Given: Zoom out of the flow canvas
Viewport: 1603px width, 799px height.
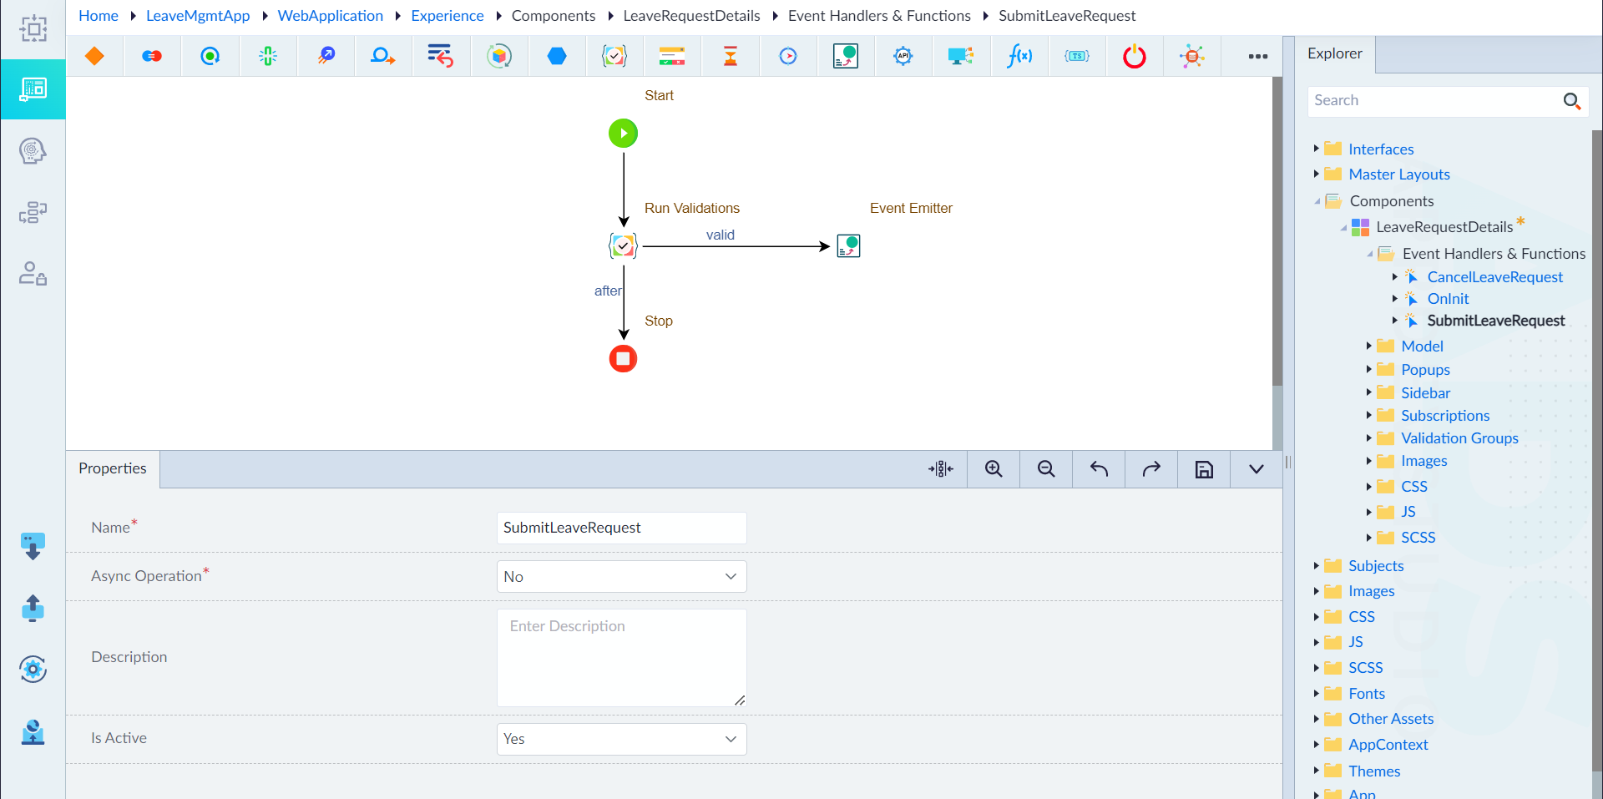Looking at the screenshot, I should (x=1046, y=469).
